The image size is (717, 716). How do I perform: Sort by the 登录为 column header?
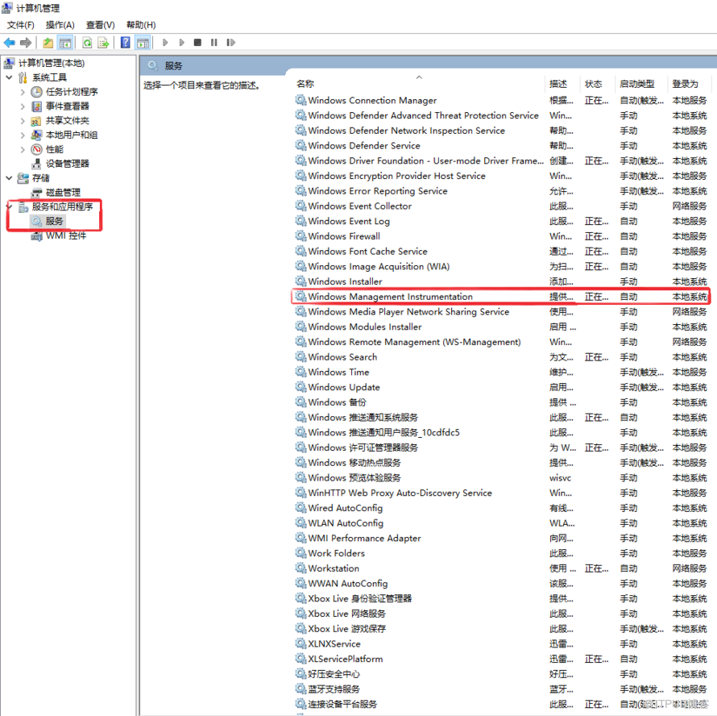[x=689, y=84]
